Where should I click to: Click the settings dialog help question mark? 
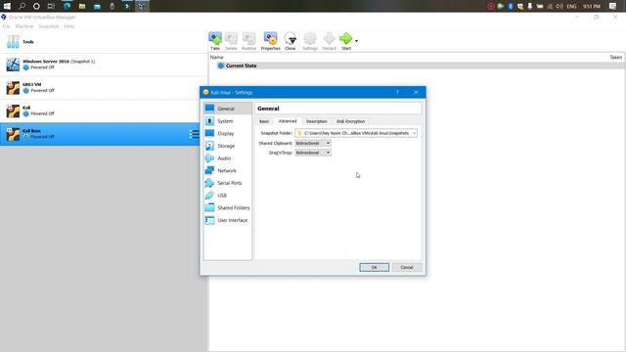397,92
